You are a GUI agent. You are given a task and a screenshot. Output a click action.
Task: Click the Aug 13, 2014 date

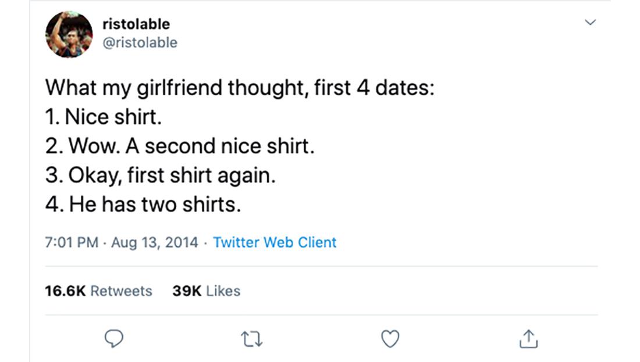[x=154, y=242]
